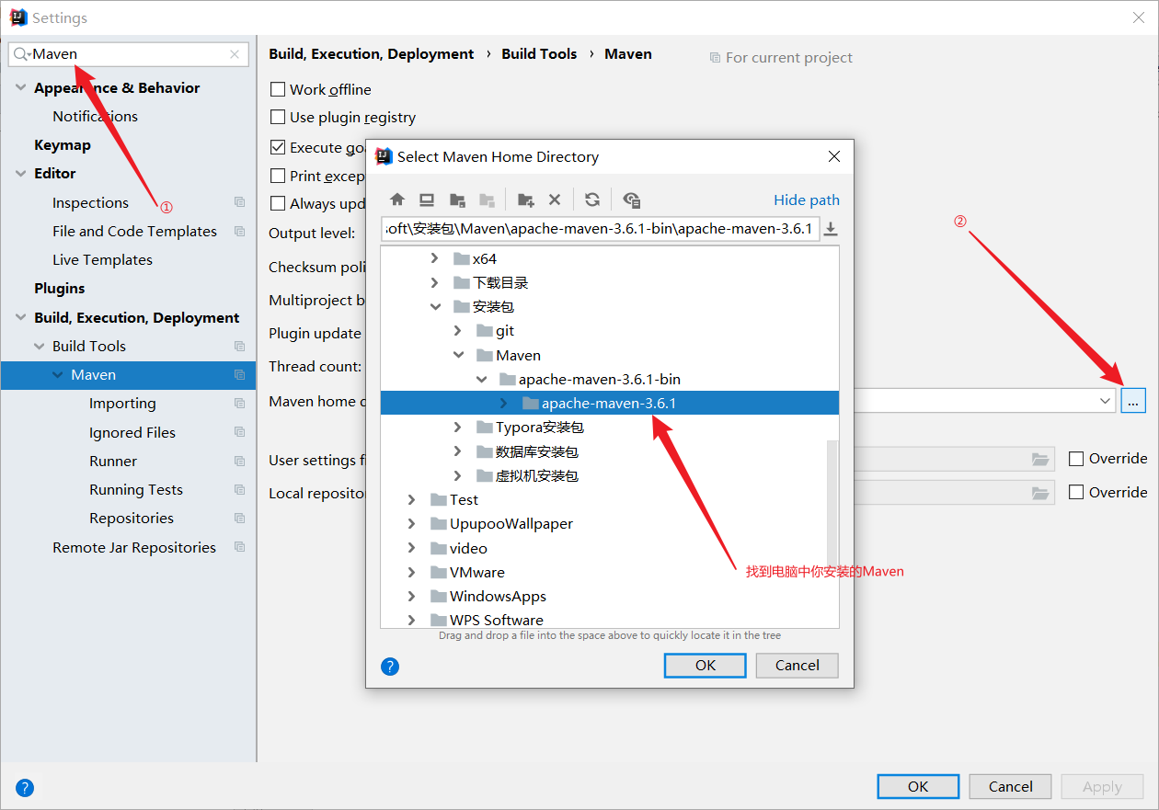Screen dimensions: 1159x810
Task: Click the Desktop directory icon
Action: [x=427, y=200]
